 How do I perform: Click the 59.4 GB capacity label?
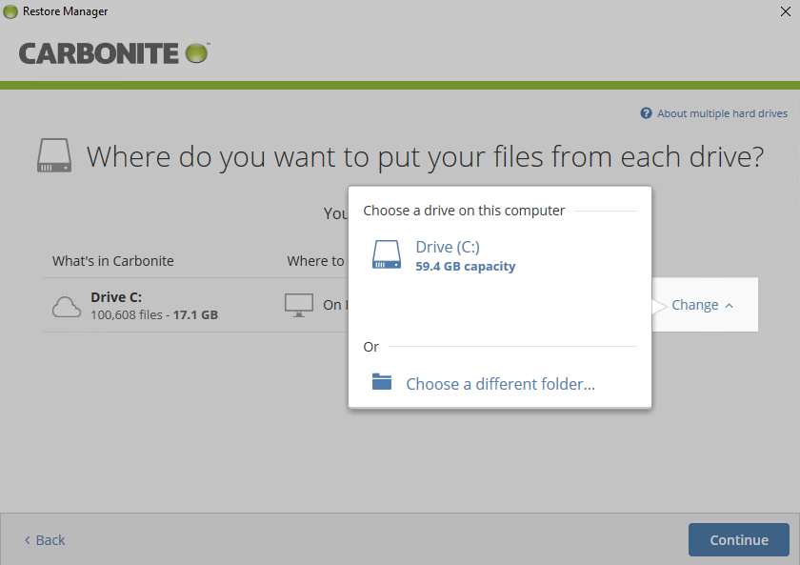coord(466,266)
